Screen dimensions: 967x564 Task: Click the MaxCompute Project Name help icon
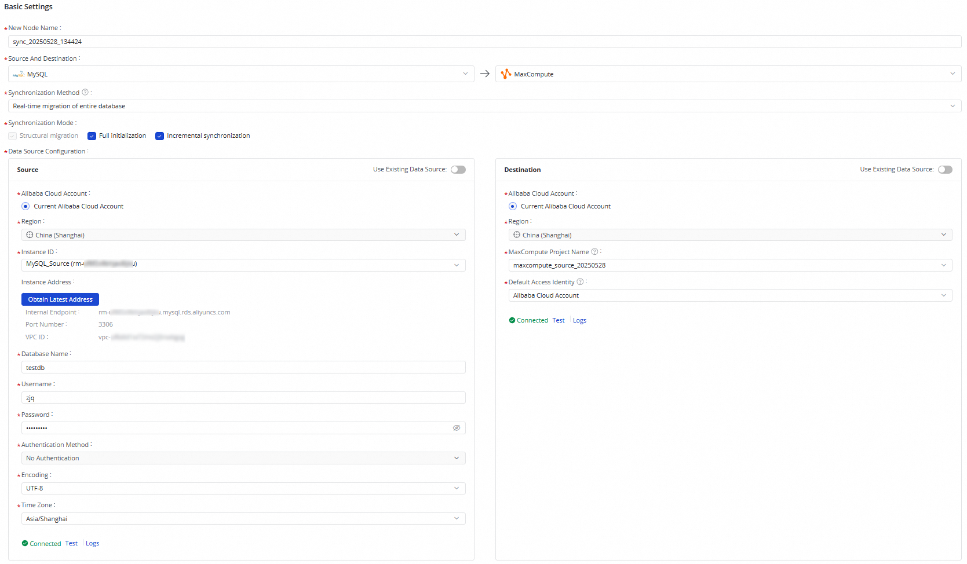[594, 251]
